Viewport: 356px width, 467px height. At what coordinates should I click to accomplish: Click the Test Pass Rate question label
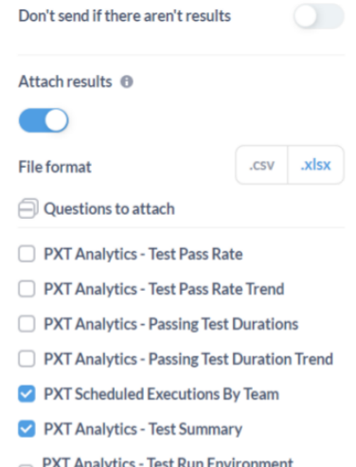tap(143, 254)
